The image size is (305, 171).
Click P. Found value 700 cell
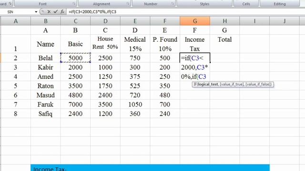[165, 104]
